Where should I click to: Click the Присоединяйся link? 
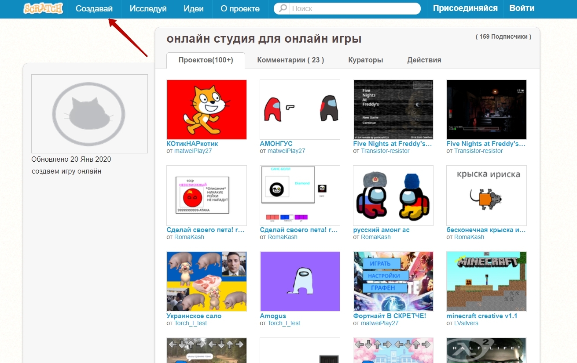465,8
